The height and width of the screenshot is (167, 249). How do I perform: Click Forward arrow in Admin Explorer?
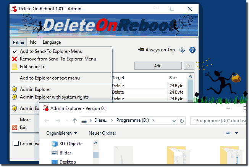click(58, 121)
